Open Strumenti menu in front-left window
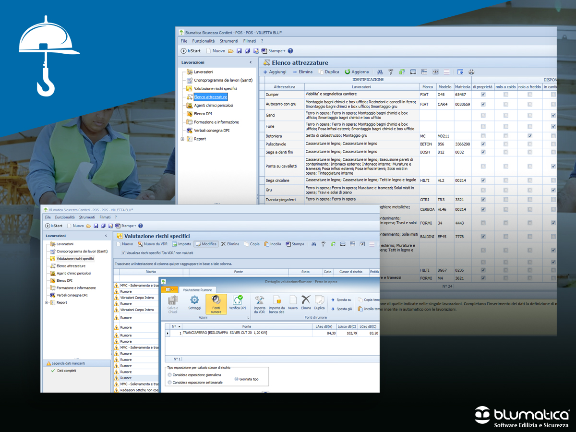 coord(87,217)
